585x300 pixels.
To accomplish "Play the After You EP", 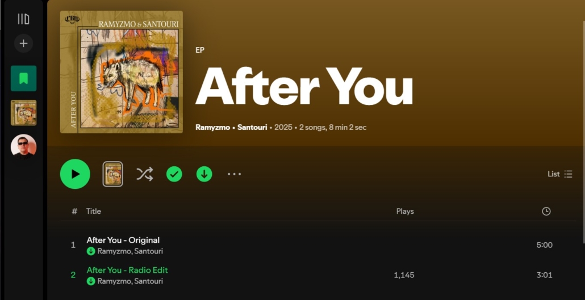I will [75, 174].
